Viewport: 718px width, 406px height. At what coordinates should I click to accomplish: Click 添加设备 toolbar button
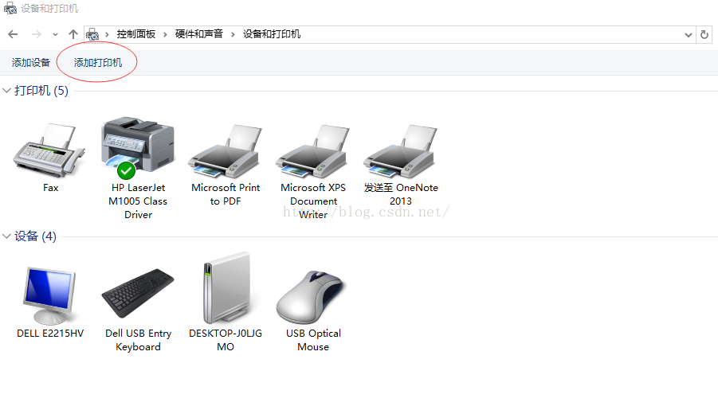click(x=30, y=63)
